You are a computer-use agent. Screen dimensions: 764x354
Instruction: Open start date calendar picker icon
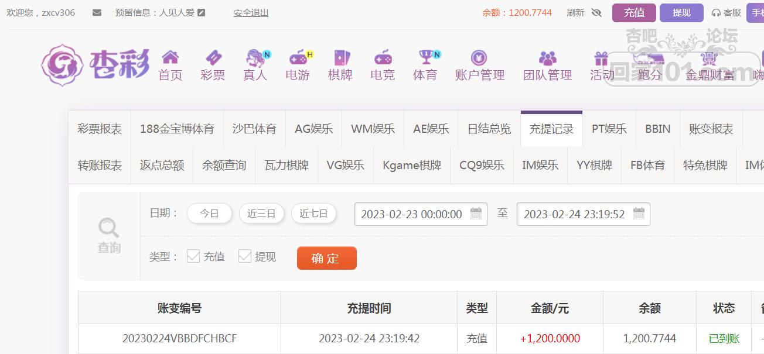click(476, 214)
